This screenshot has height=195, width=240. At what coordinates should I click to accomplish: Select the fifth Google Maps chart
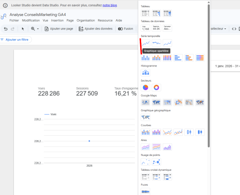point(189,103)
